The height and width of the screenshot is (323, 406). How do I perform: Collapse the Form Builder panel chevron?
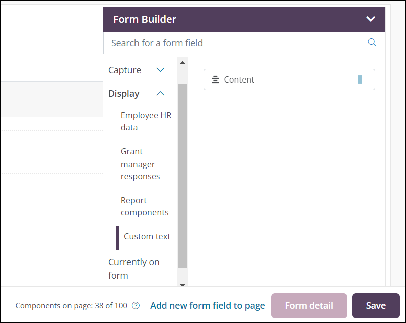pos(371,19)
